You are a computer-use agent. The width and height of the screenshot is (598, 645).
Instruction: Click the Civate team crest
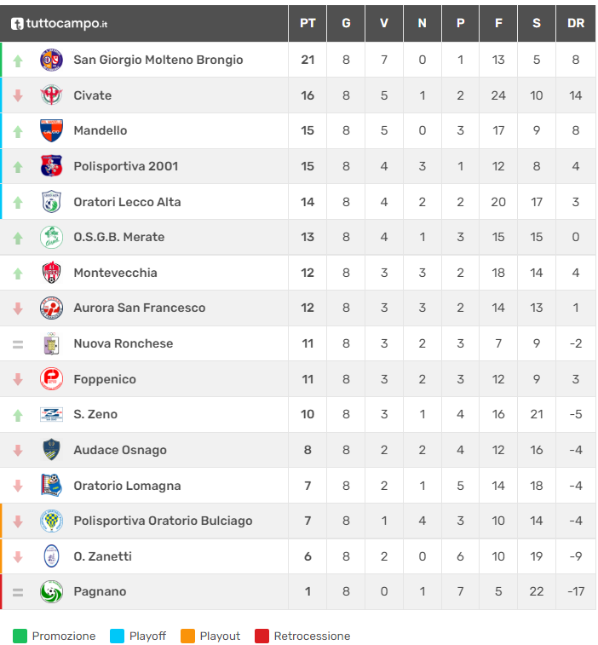[52, 95]
